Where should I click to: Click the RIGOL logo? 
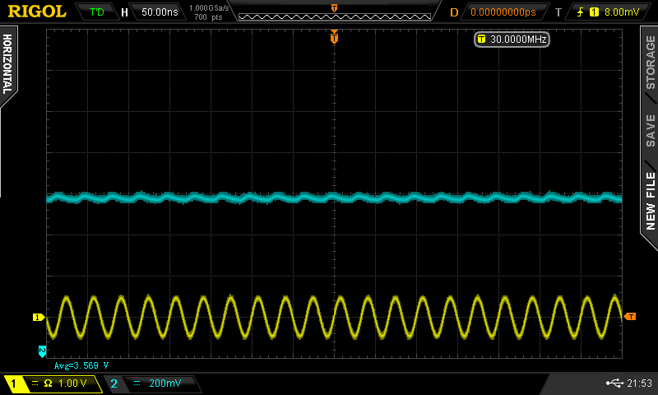coord(37,12)
